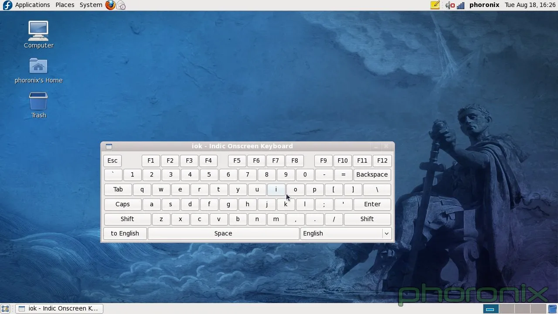Screen dimensions: 558x314
Task: Select the iok taskbar window button
Action: [x=59, y=309]
